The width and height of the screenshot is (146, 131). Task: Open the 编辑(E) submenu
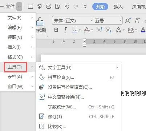[x=18, y=28]
